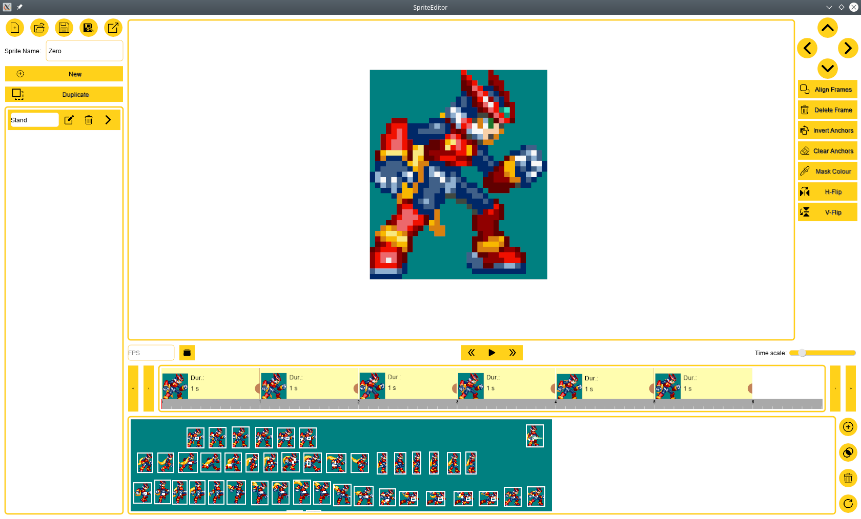Image resolution: width=861 pixels, height=519 pixels.
Task: Click the overlapping circles icon beside spritesheet
Action: 848,452
